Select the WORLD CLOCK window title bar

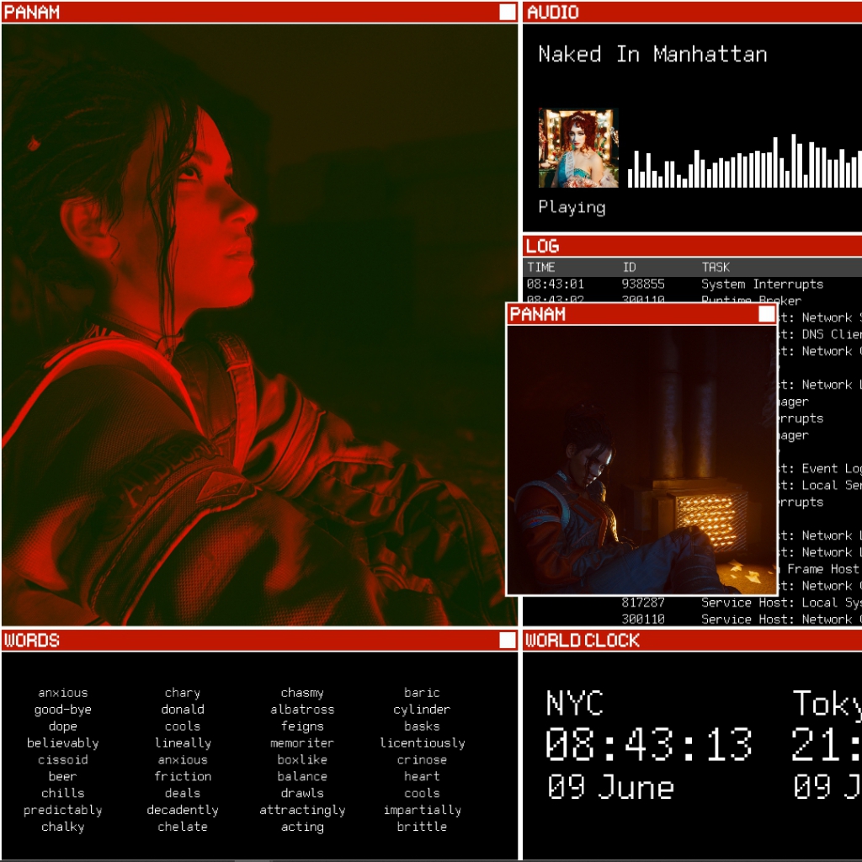tap(692, 640)
